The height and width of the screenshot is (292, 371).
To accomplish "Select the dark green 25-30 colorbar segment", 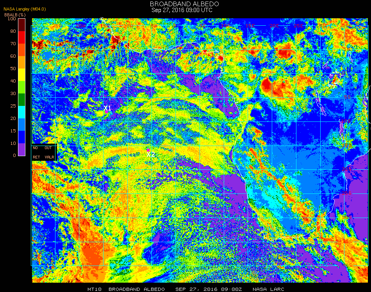I will (22, 100).
